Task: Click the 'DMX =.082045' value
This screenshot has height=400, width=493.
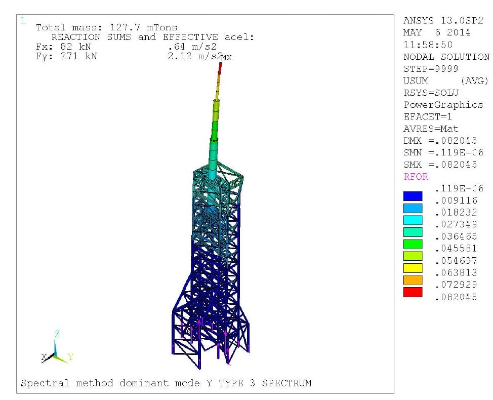Action: (440, 141)
